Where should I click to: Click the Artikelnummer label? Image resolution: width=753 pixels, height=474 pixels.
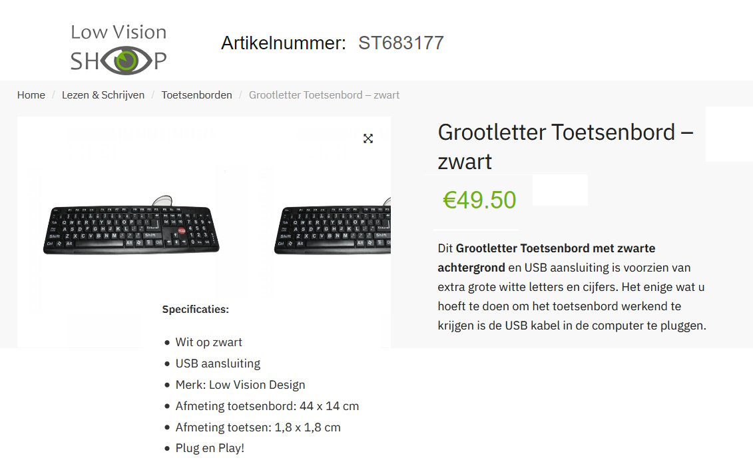coord(283,43)
